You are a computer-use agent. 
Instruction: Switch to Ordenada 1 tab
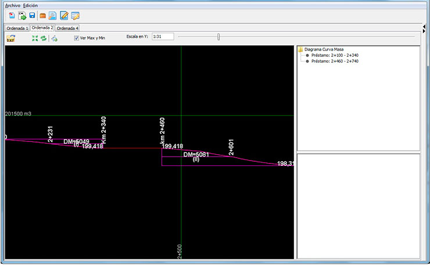(17, 28)
